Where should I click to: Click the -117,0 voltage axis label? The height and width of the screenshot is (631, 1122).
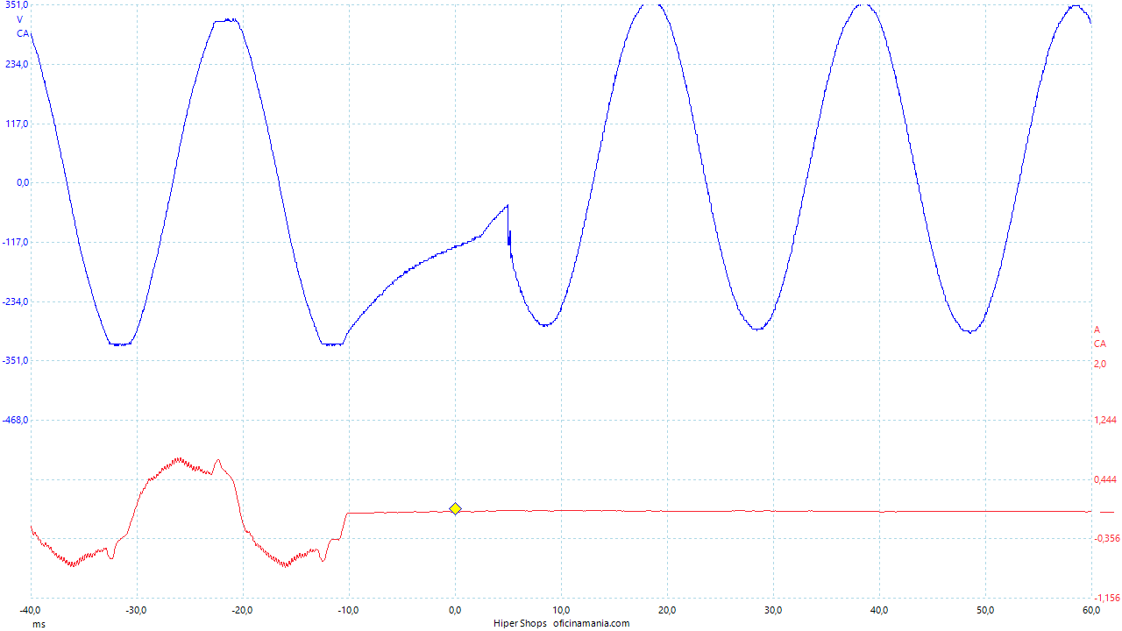[x=14, y=243]
